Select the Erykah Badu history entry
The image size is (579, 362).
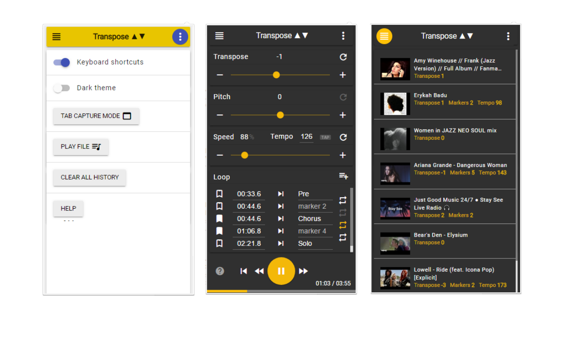tap(445, 102)
